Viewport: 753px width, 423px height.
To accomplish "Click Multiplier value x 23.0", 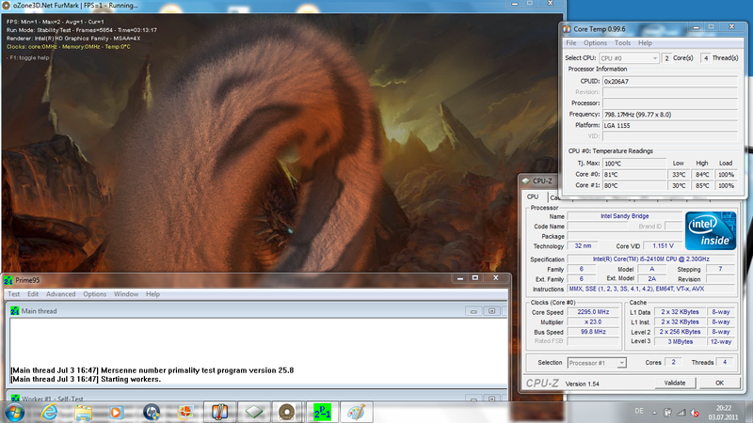I will coord(593,321).
